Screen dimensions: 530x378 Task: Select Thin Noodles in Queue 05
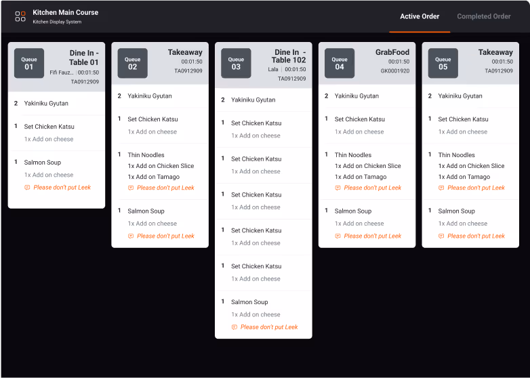[456, 155]
